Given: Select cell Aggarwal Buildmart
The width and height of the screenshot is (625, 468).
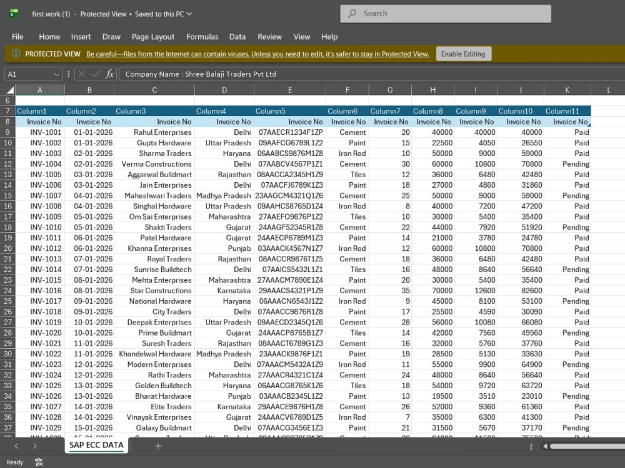Looking at the screenshot, I should (154, 174).
